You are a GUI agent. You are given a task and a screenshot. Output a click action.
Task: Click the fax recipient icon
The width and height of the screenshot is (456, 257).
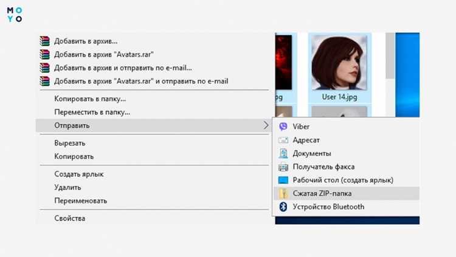(283, 167)
